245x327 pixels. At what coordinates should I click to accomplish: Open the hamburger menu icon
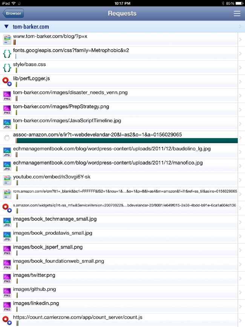click(x=237, y=13)
